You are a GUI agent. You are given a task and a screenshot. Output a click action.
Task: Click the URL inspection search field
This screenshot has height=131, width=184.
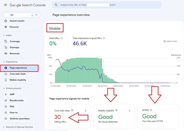click(x=107, y=5)
